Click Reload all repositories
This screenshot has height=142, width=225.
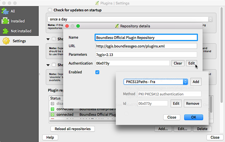click(x=73, y=129)
